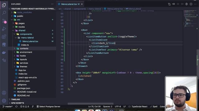Viewport: 199px width, 111px height.
Task: Click the editor minimap code overview
Action: [x=190, y=19]
